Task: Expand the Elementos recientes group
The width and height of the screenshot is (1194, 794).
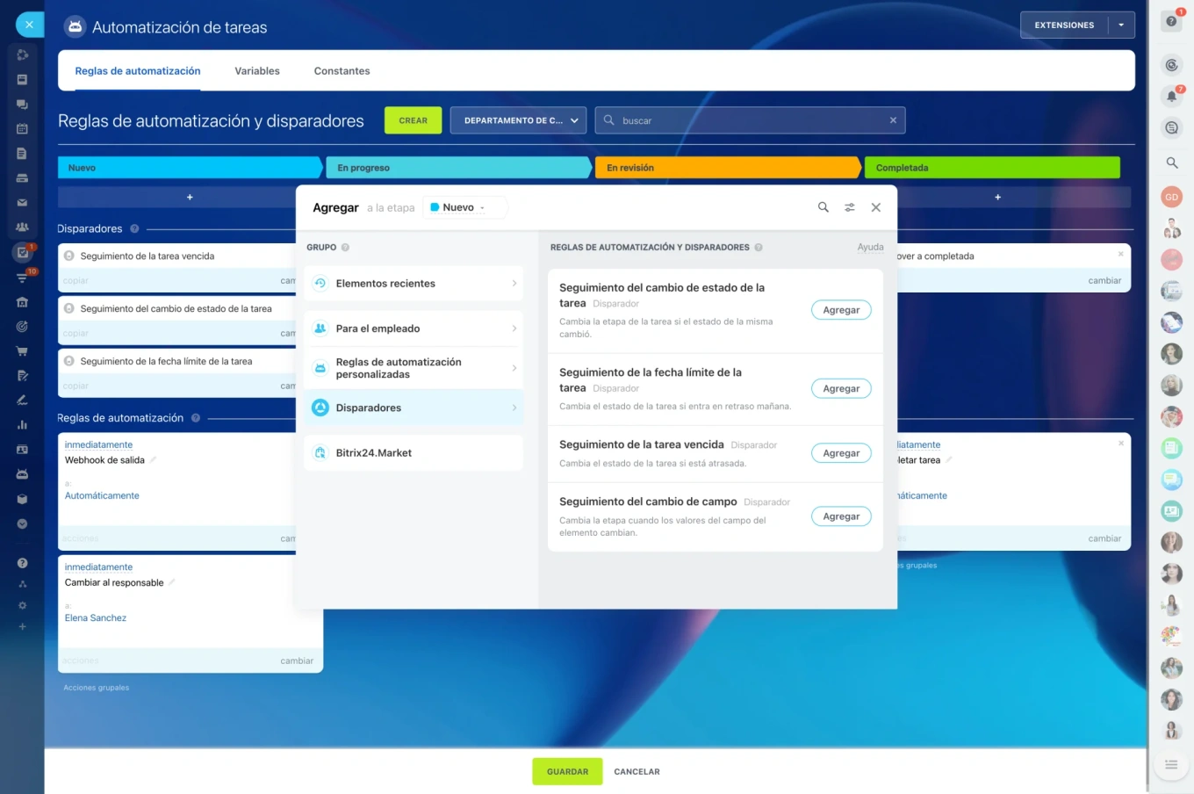Action: [x=414, y=284]
